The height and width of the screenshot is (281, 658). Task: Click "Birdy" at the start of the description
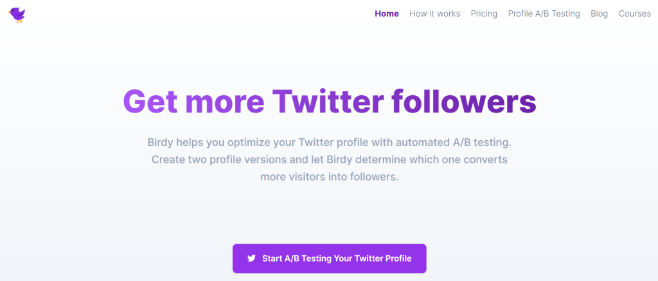[x=161, y=141]
